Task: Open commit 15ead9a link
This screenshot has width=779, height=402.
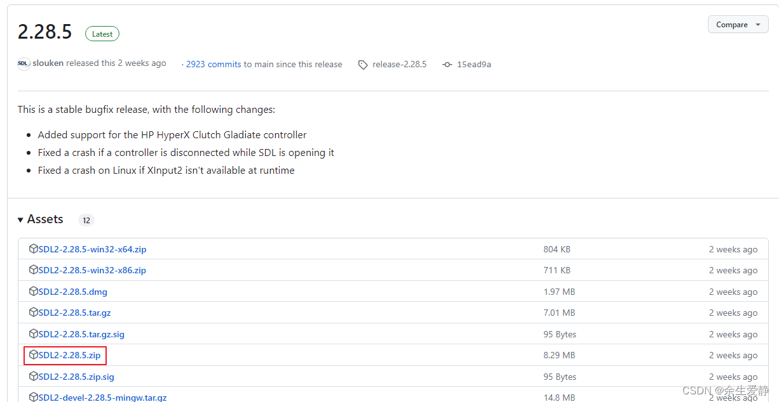Action: click(x=474, y=64)
